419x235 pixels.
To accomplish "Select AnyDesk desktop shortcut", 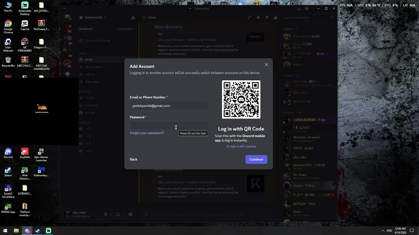I will [25, 153].
